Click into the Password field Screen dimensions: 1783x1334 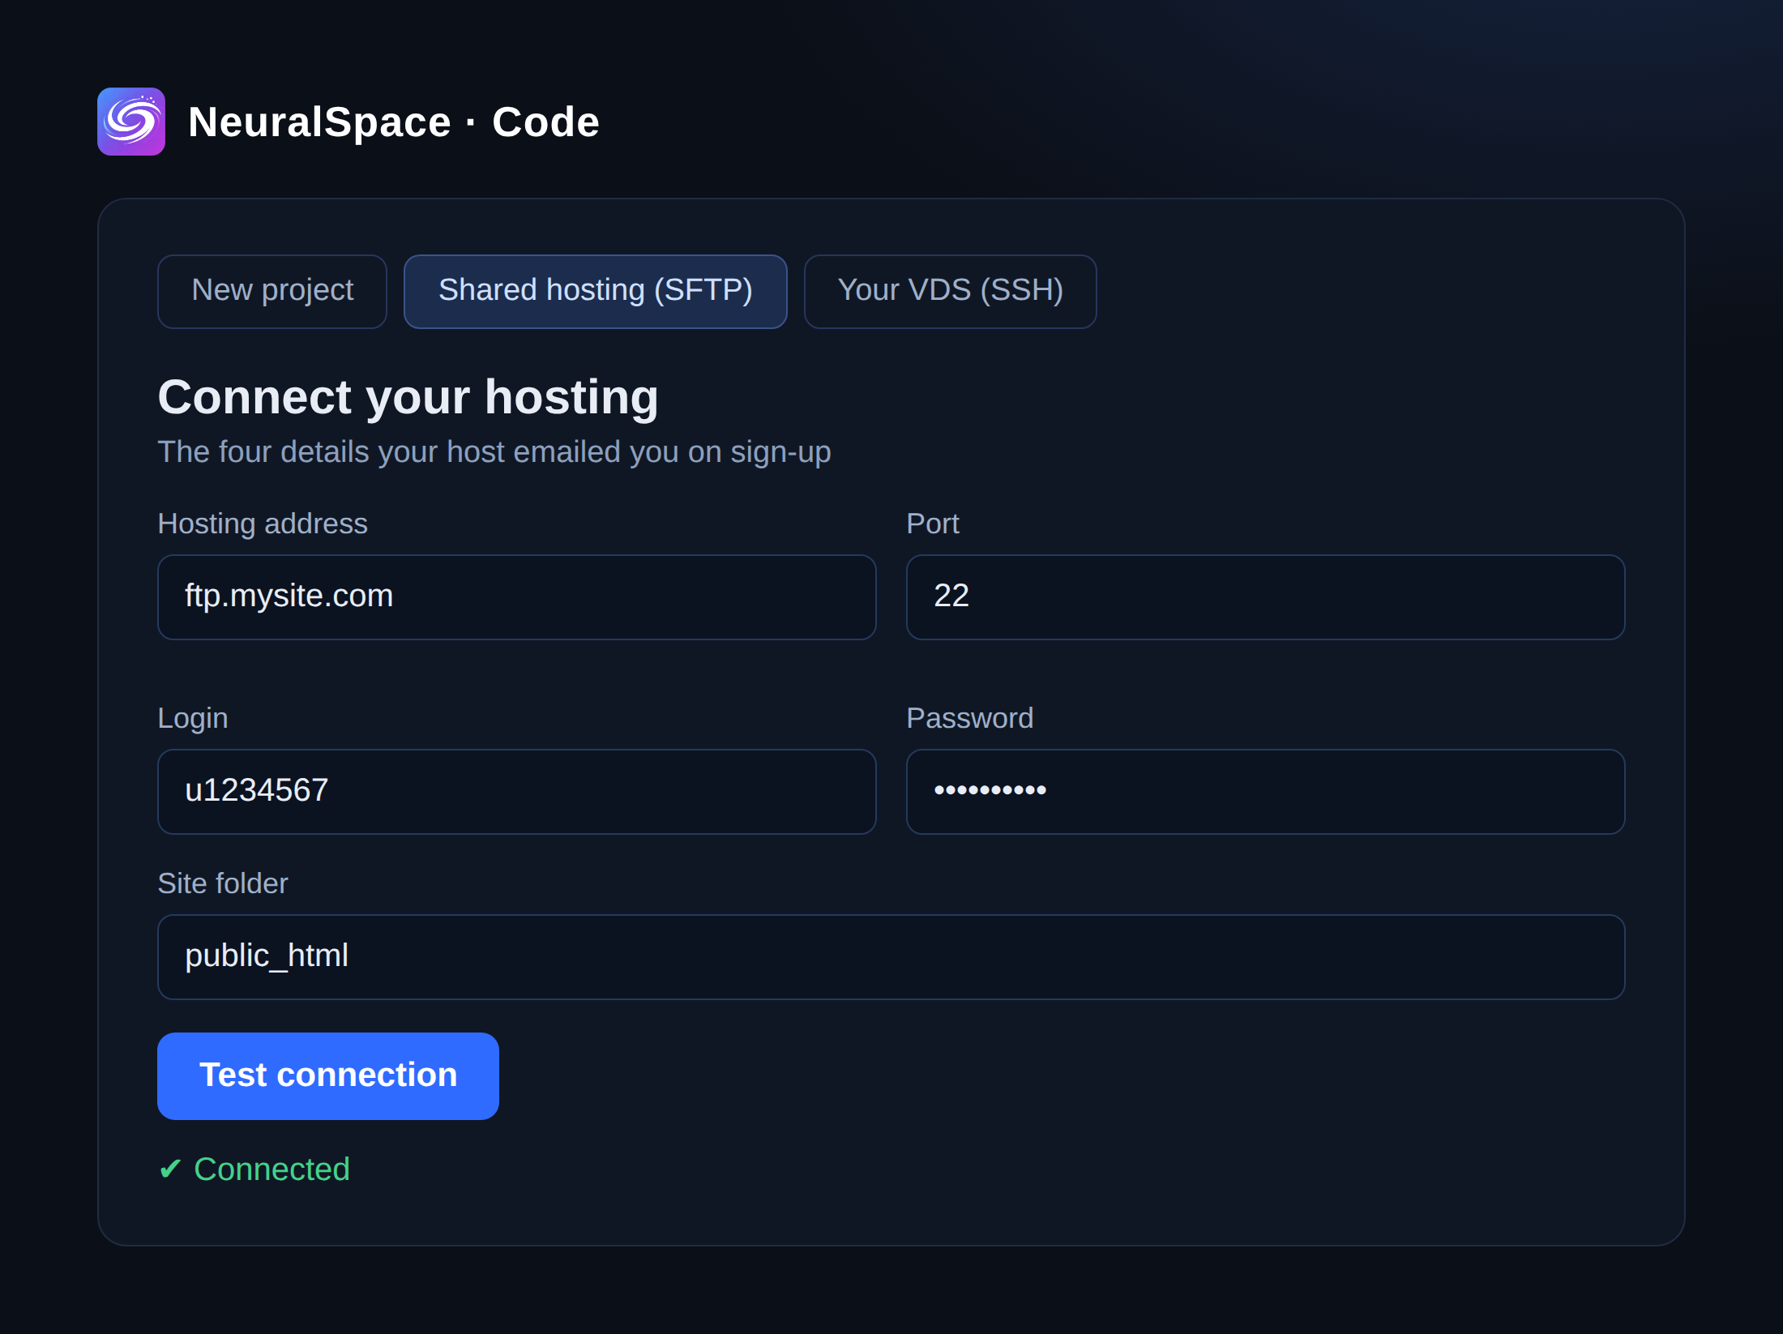click(x=1265, y=792)
